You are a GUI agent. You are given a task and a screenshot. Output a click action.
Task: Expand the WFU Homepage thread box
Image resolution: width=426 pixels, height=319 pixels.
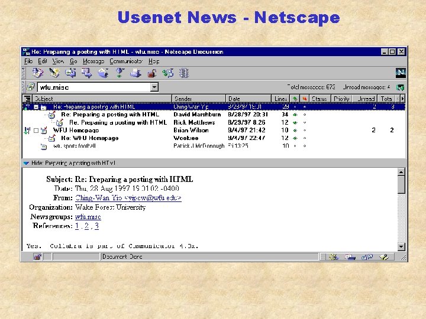(x=36, y=131)
